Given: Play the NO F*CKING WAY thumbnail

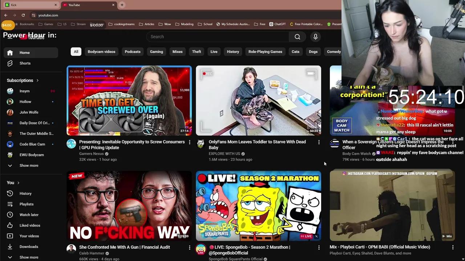Looking at the screenshot, I should (x=129, y=206).
